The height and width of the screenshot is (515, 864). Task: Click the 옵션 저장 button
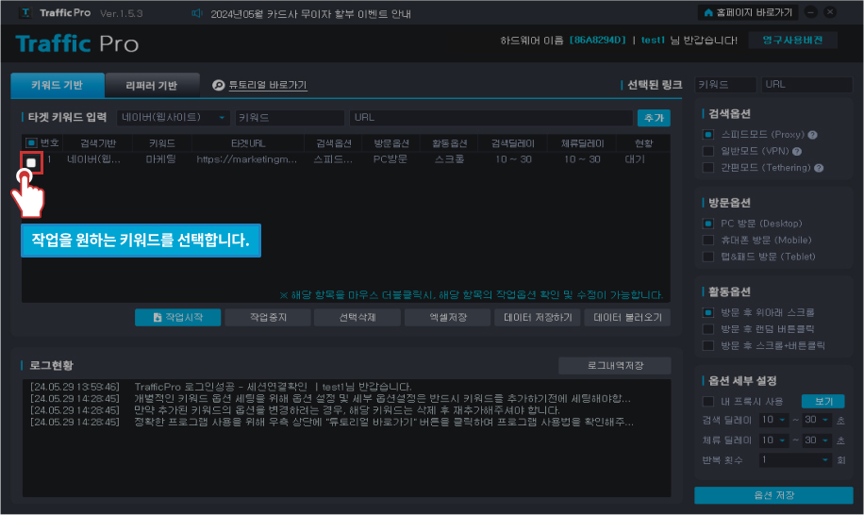coord(773,496)
